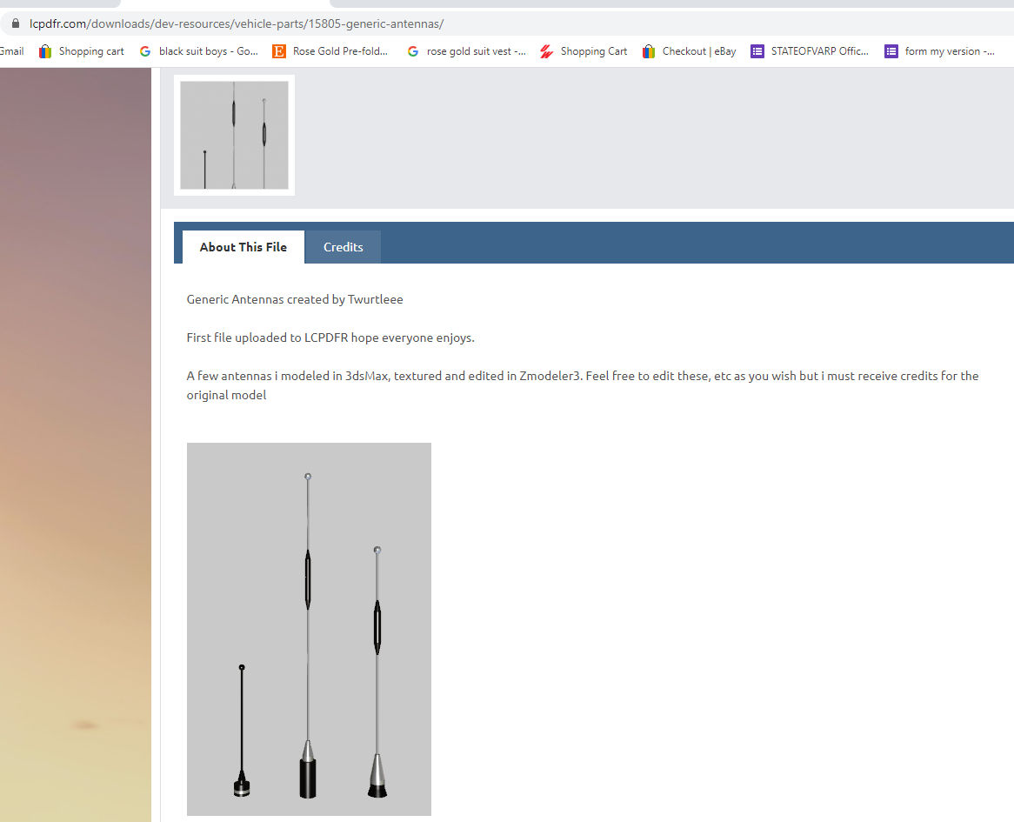Click 'First file uploaded to LCPDFR' sentence

[330, 337]
